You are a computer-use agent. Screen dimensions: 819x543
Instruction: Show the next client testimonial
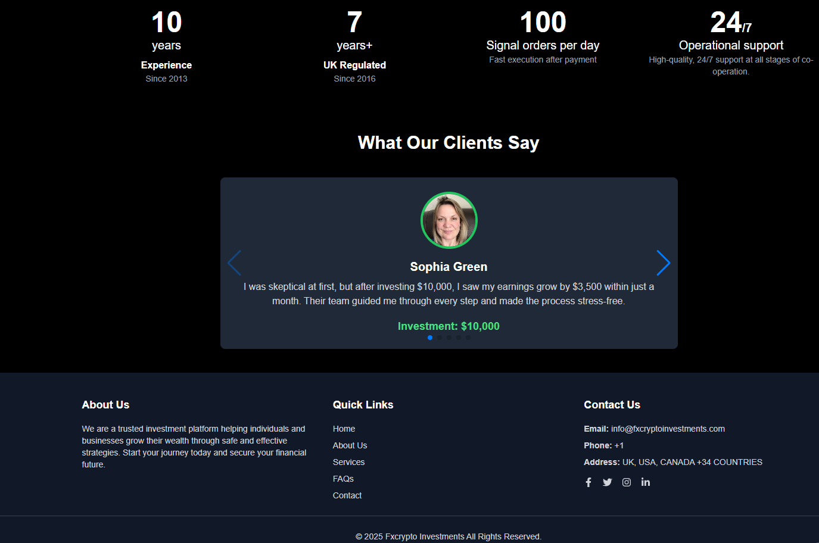tap(663, 263)
